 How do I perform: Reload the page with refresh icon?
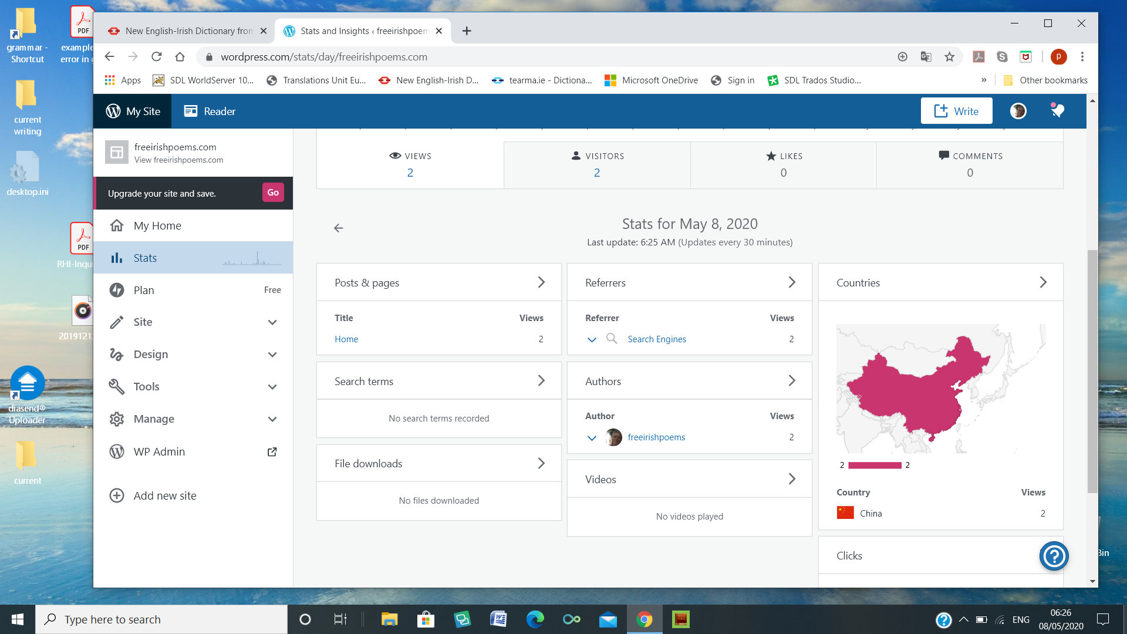[x=156, y=57]
